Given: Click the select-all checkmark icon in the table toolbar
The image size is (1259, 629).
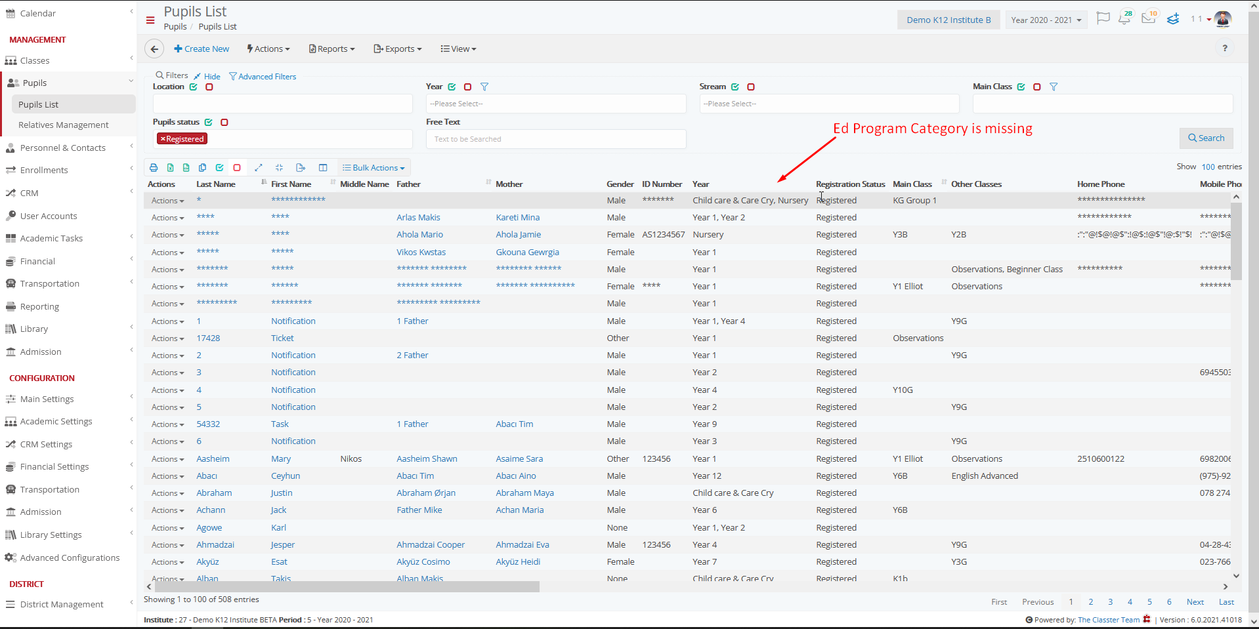Looking at the screenshot, I should 219,168.
